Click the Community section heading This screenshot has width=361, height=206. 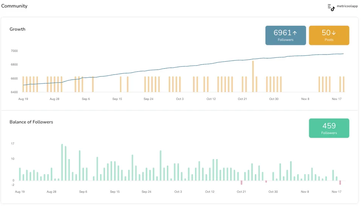pos(14,6)
